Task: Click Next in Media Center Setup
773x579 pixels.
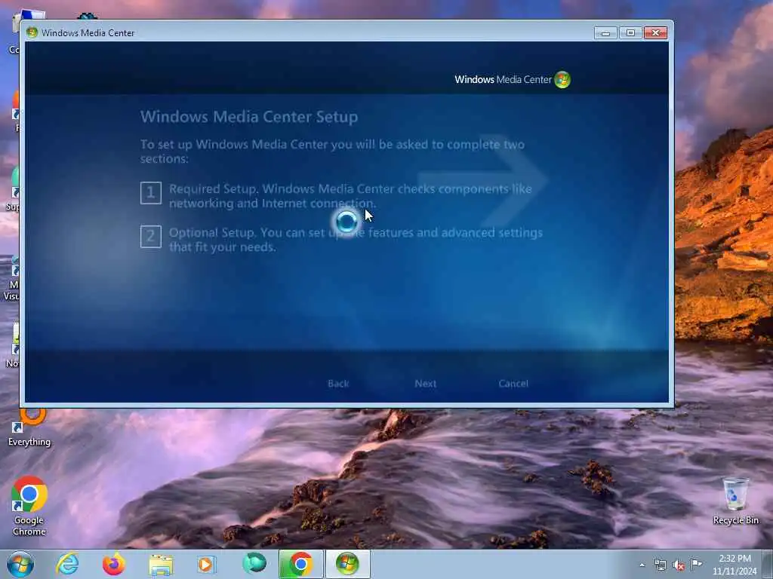Action: coord(425,384)
